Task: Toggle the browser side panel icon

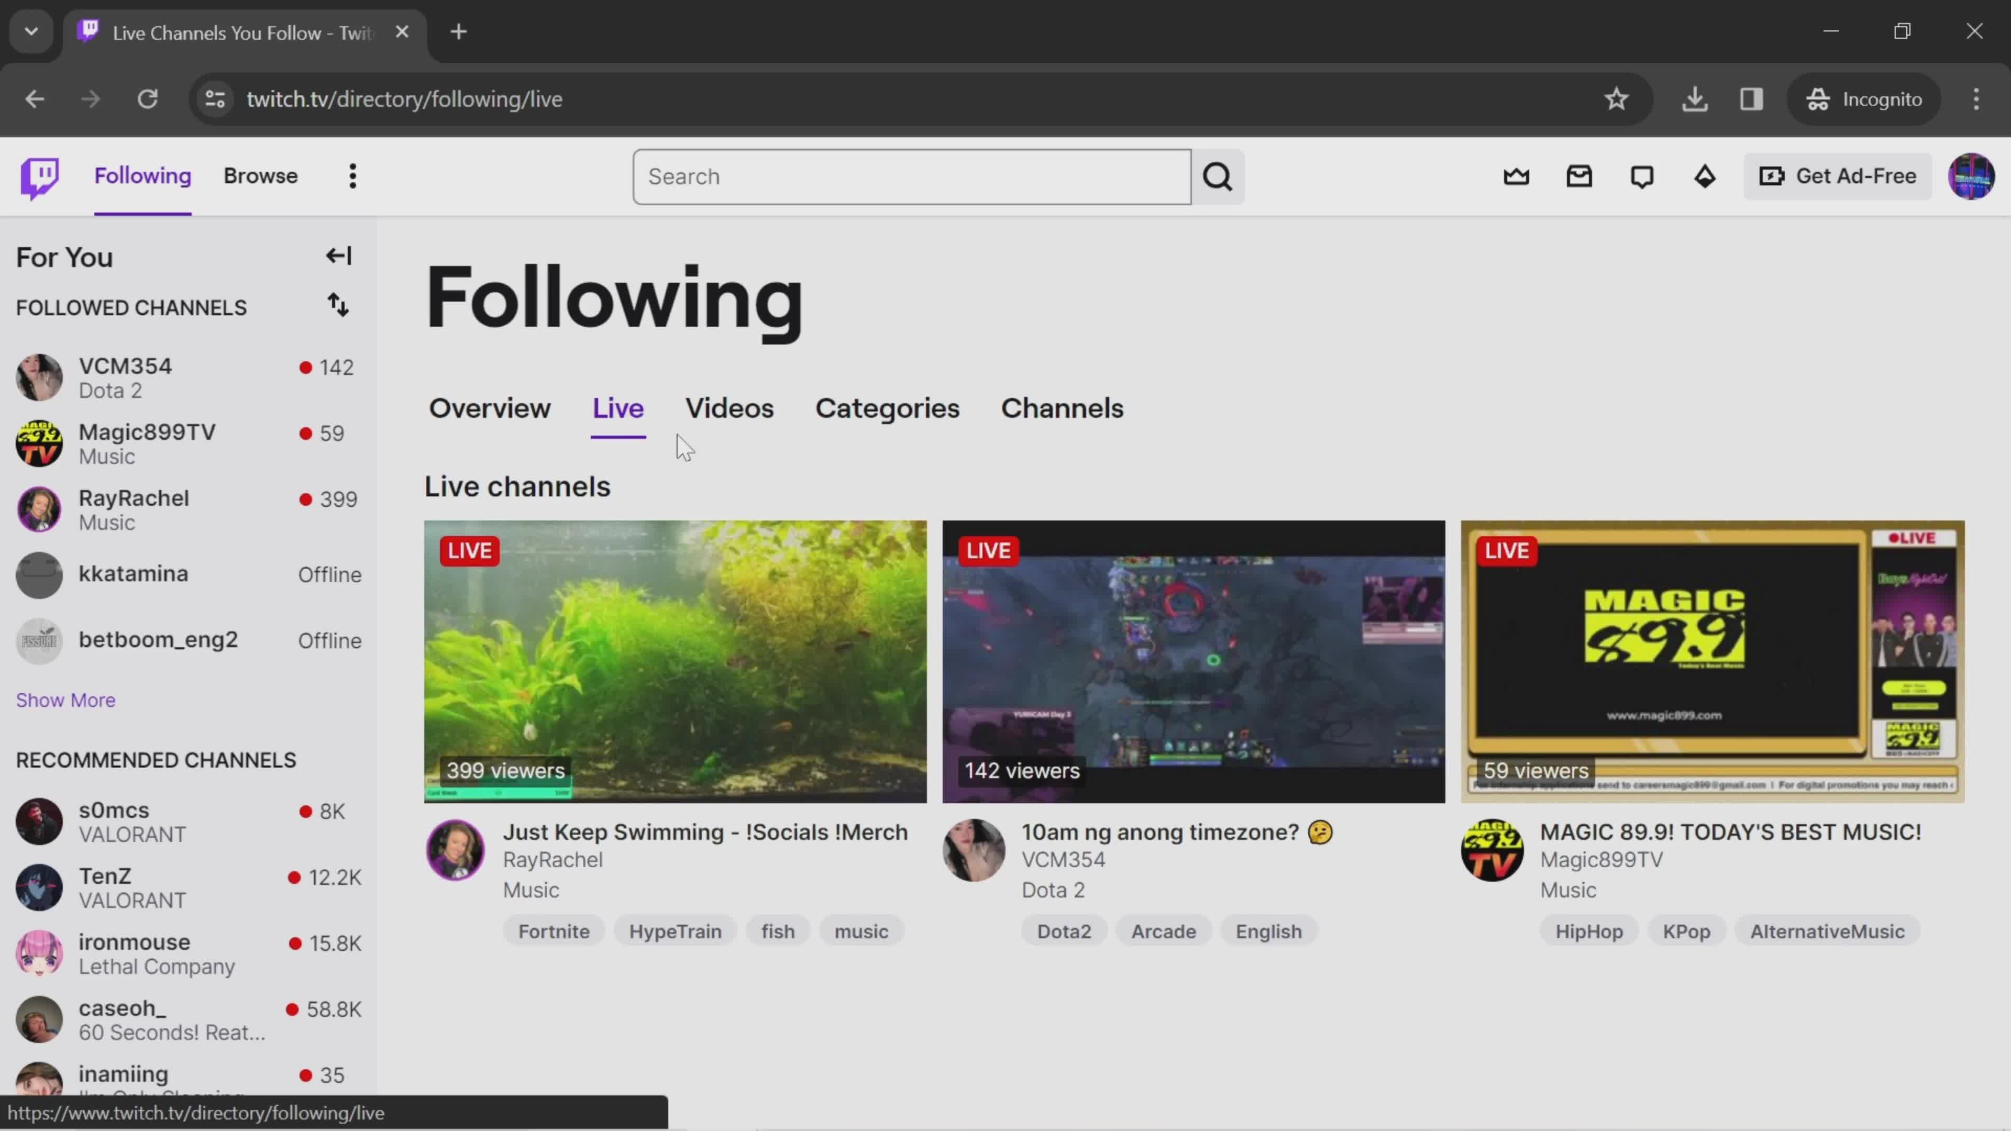Action: click(x=1752, y=99)
